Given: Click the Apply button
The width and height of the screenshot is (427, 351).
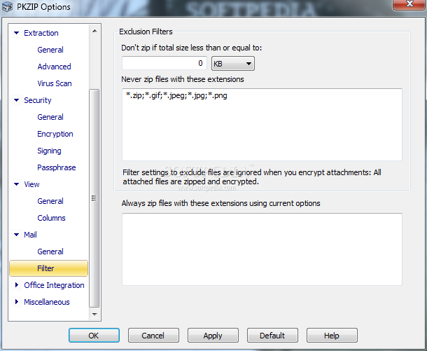Looking at the screenshot, I should click(213, 335).
